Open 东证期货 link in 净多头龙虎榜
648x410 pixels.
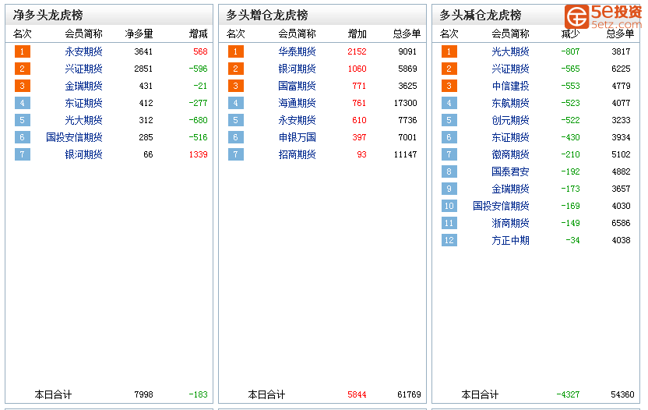click(x=83, y=103)
